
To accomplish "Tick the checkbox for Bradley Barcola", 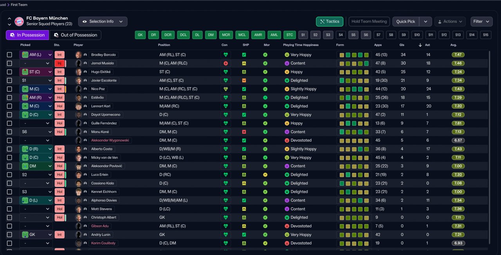I will (9, 55).
